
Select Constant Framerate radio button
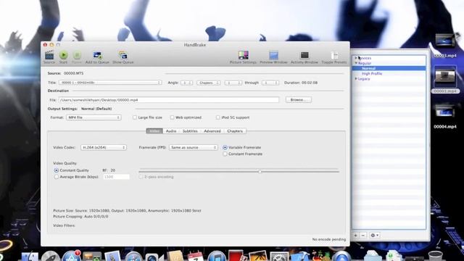225,154
